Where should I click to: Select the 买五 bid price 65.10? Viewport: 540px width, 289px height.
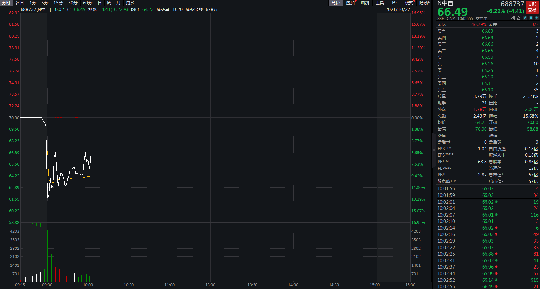pyautogui.click(x=487, y=90)
